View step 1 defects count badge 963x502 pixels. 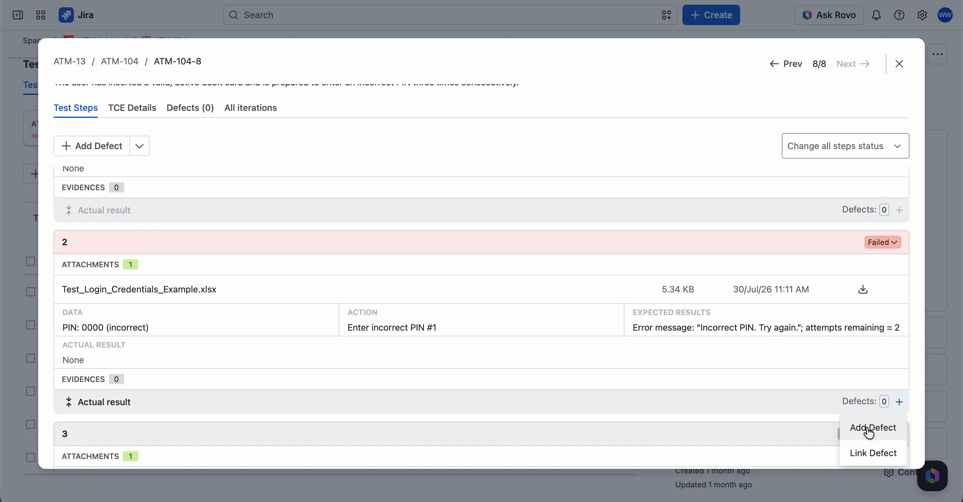pyautogui.click(x=884, y=210)
